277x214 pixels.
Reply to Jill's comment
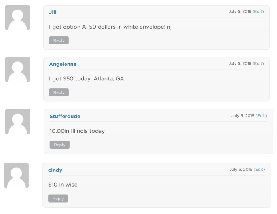[x=59, y=40]
